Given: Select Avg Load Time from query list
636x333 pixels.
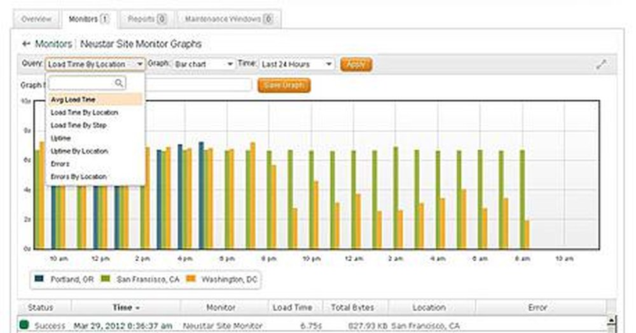Looking at the screenshot, I should tap(73, 100).
